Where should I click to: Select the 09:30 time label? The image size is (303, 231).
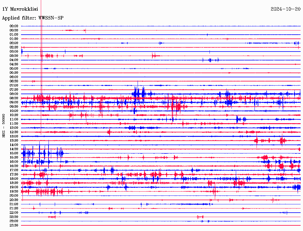click(14, 107)
